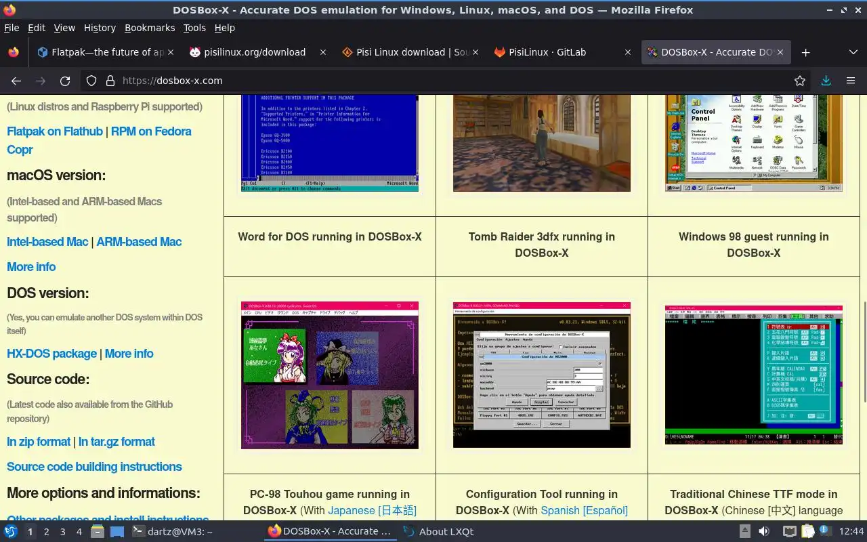Open the Firefox Downloads panel
Screen dimensions: 867x542
826,81
